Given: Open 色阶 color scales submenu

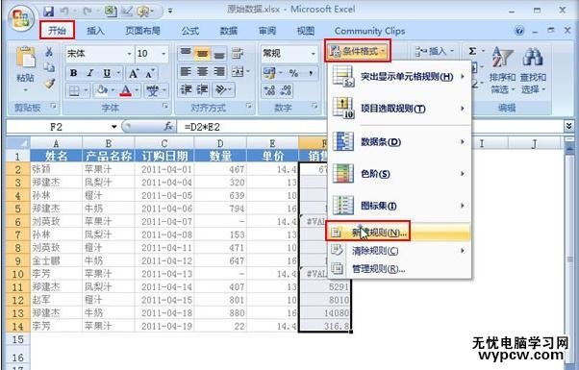Looking at the screenshot, I should pos(399,174).
